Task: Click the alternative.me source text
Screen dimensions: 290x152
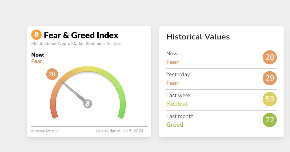Action: pos(45,131)
